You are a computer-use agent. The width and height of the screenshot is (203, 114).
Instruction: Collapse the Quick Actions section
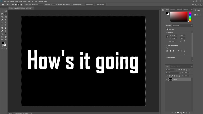coord(166,58)
